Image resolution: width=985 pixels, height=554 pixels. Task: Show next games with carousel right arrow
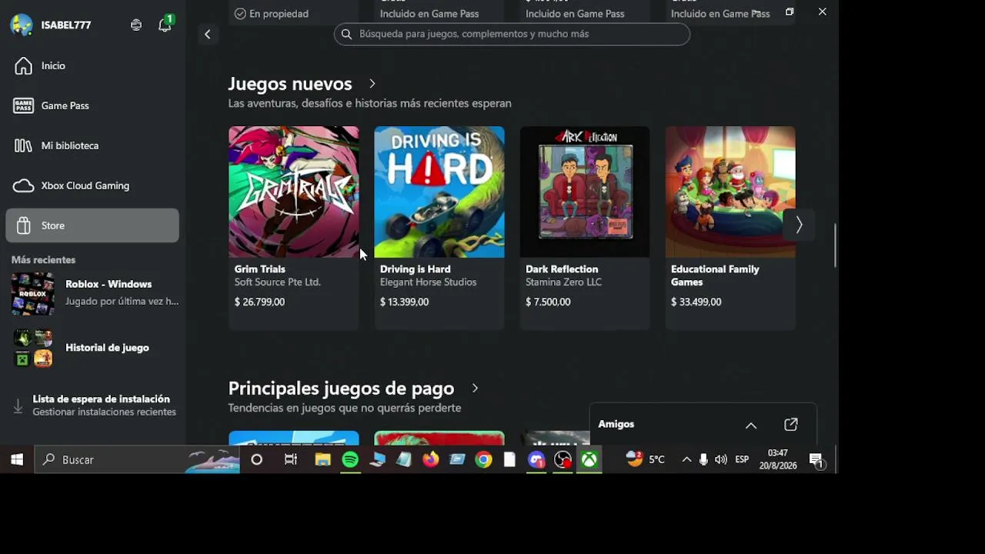tap(799, 225)
